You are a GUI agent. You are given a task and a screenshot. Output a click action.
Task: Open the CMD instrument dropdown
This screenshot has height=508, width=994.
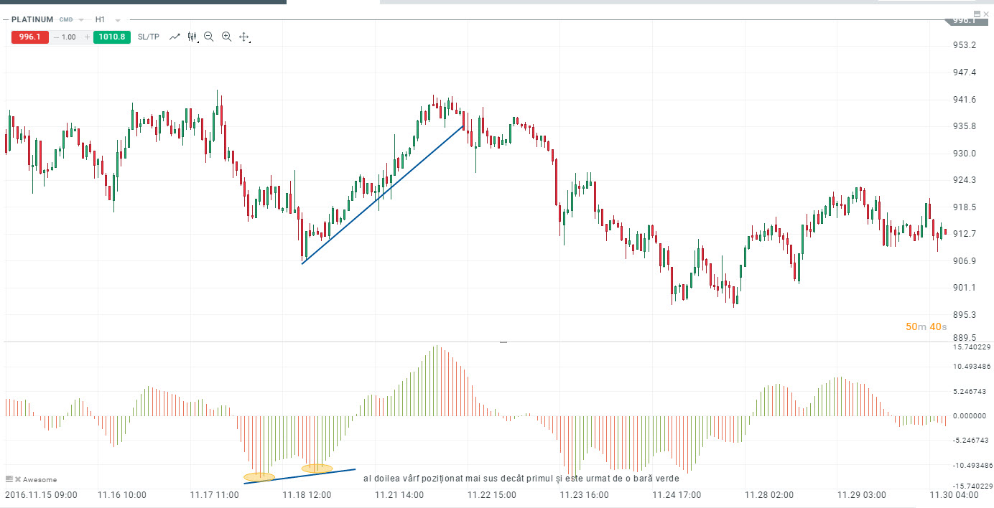click(x=80, y=19)
